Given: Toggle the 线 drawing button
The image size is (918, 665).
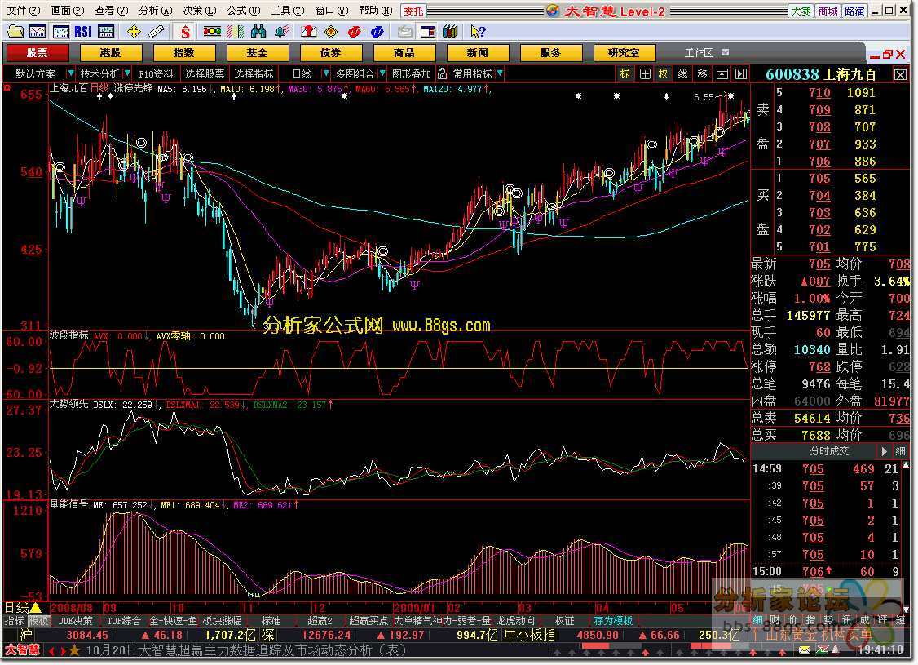Looking at the screenshot, I should pyautogui.click(x=683, y=73).
